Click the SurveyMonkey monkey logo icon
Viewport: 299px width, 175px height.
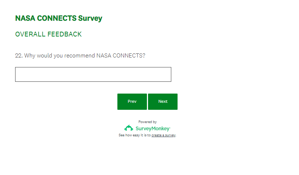pos(128,128)
